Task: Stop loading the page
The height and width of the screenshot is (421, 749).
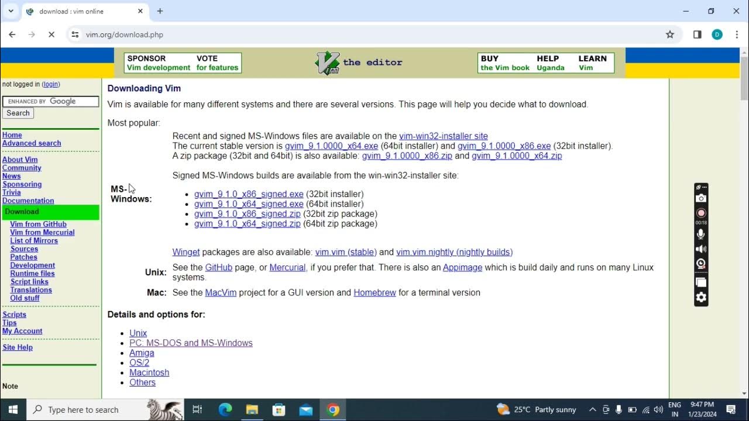Action: [51, 34]
